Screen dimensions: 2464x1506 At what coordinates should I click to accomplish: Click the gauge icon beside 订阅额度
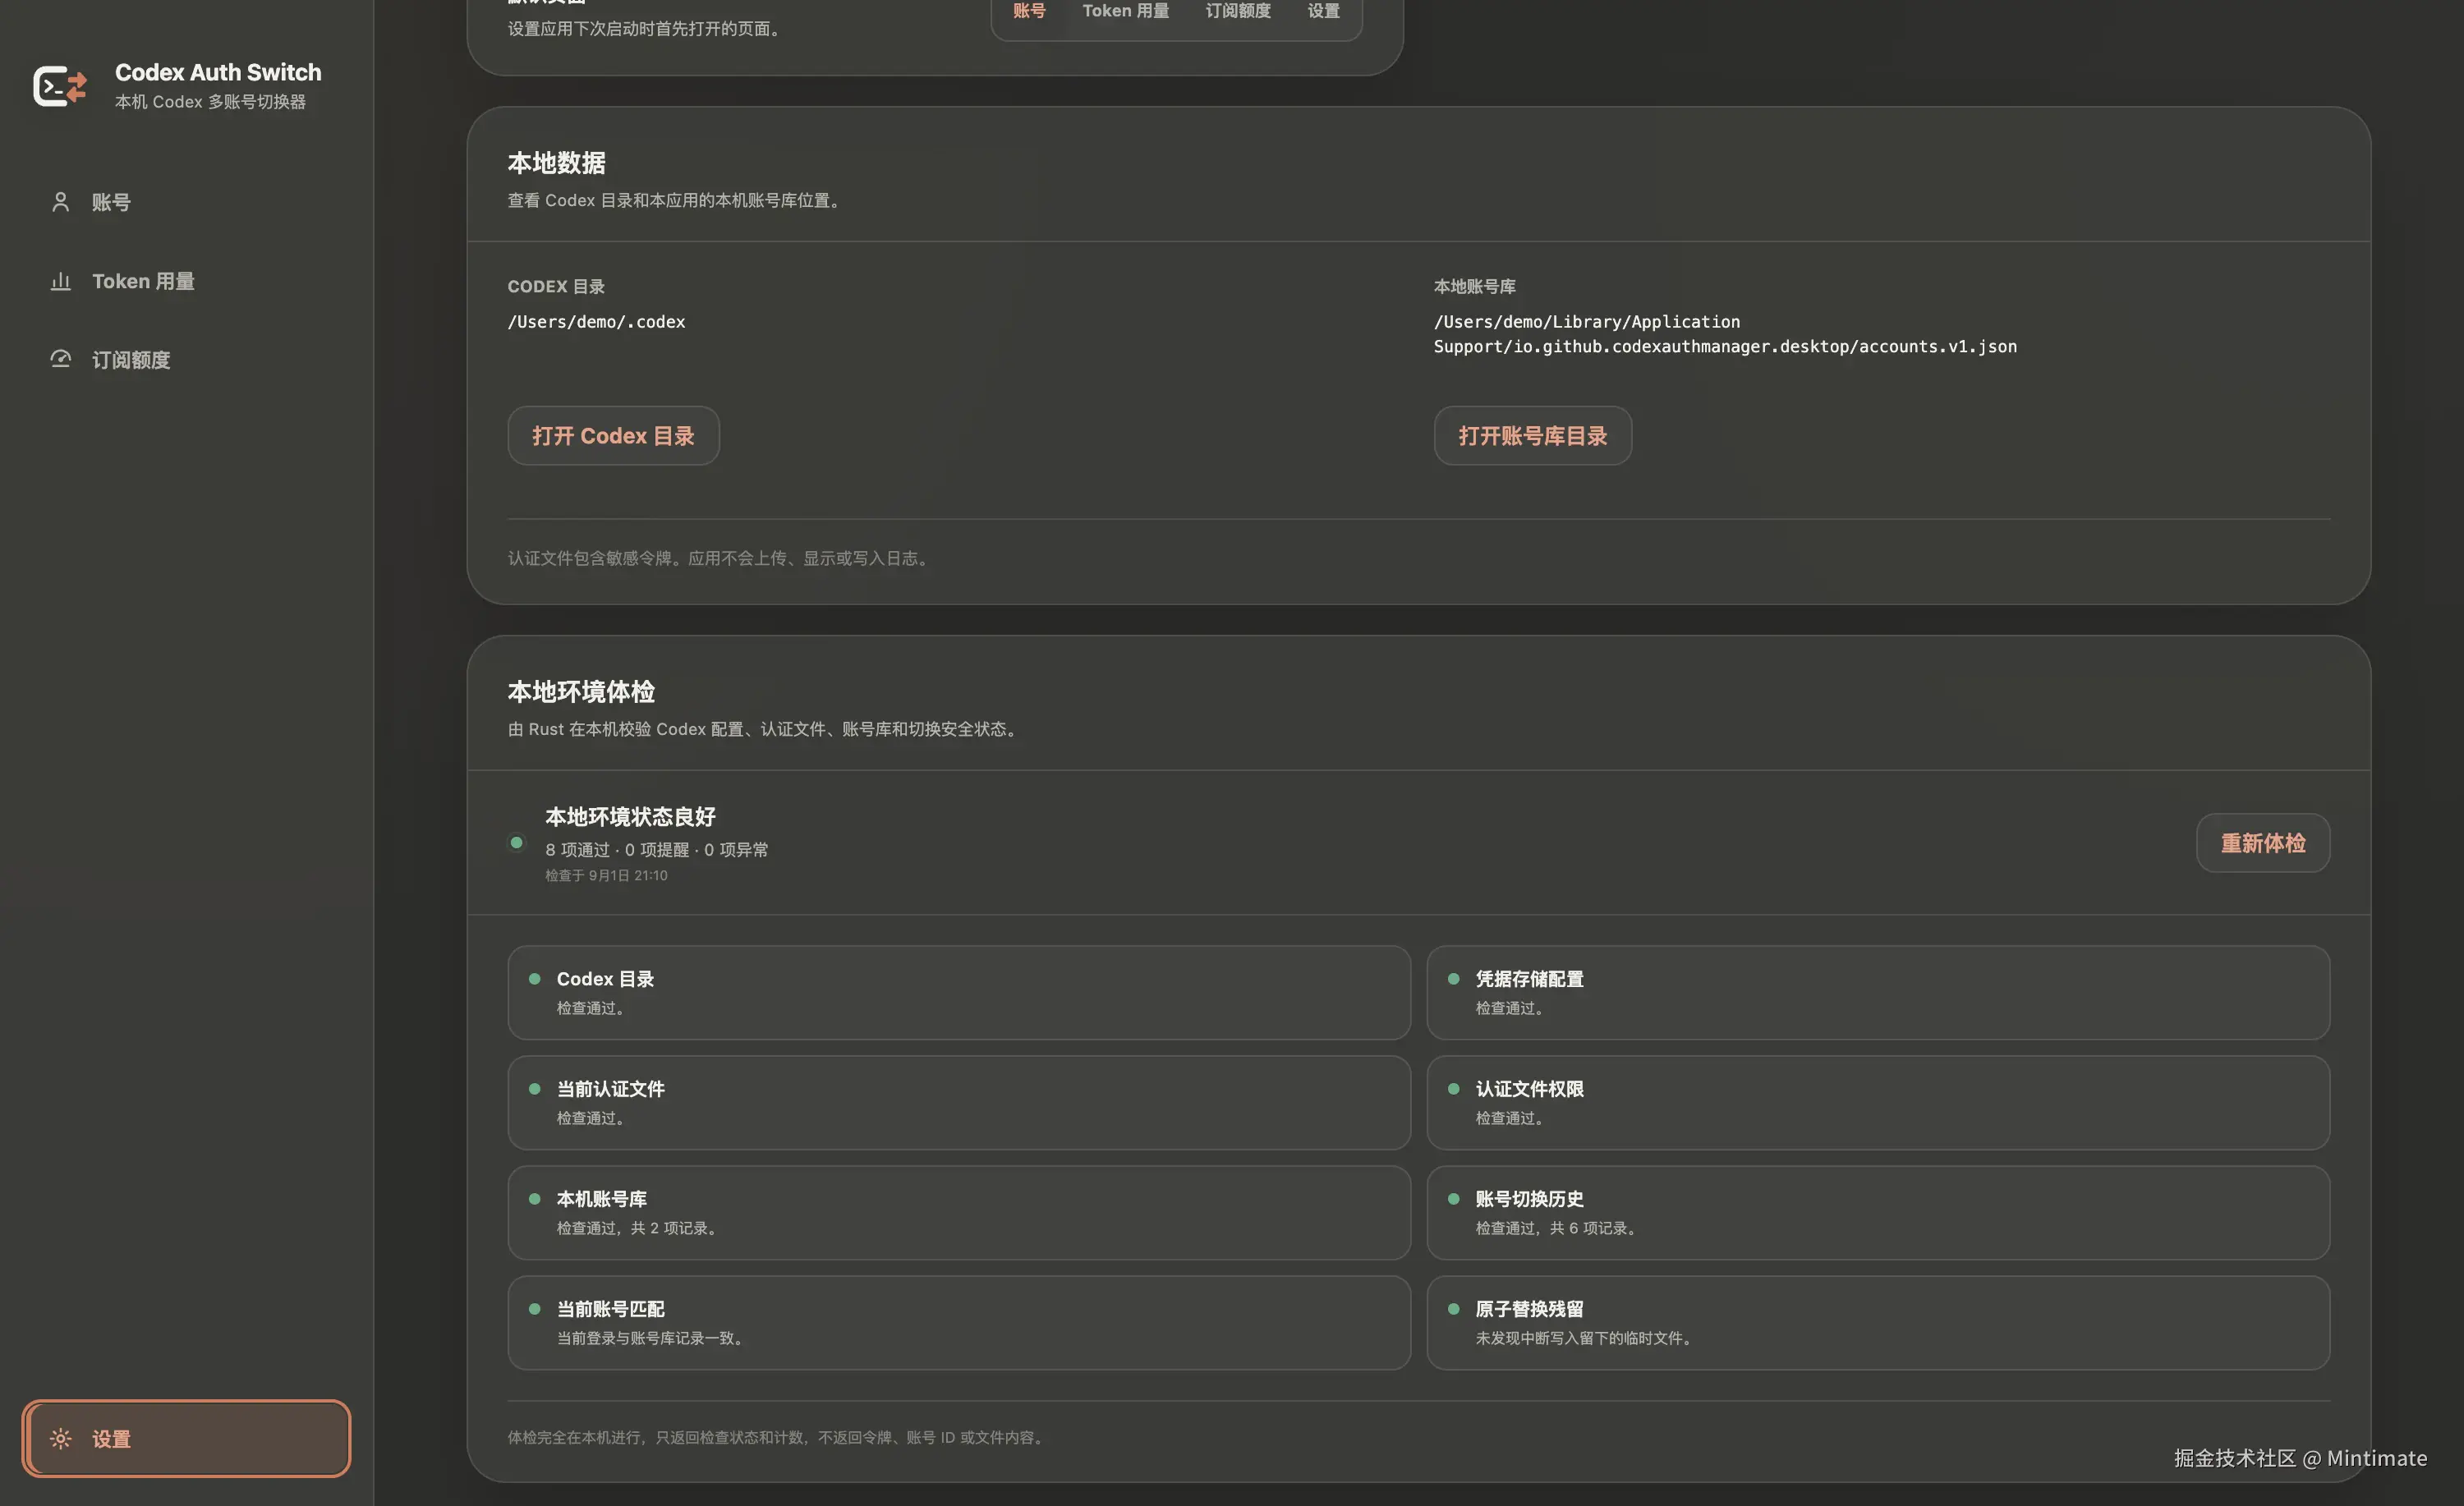click(60, 359)
